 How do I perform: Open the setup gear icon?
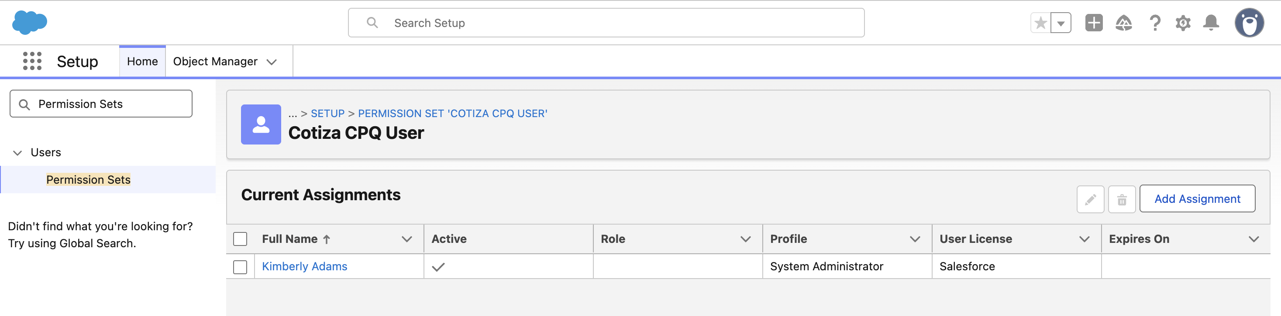tap(1182, 23)
